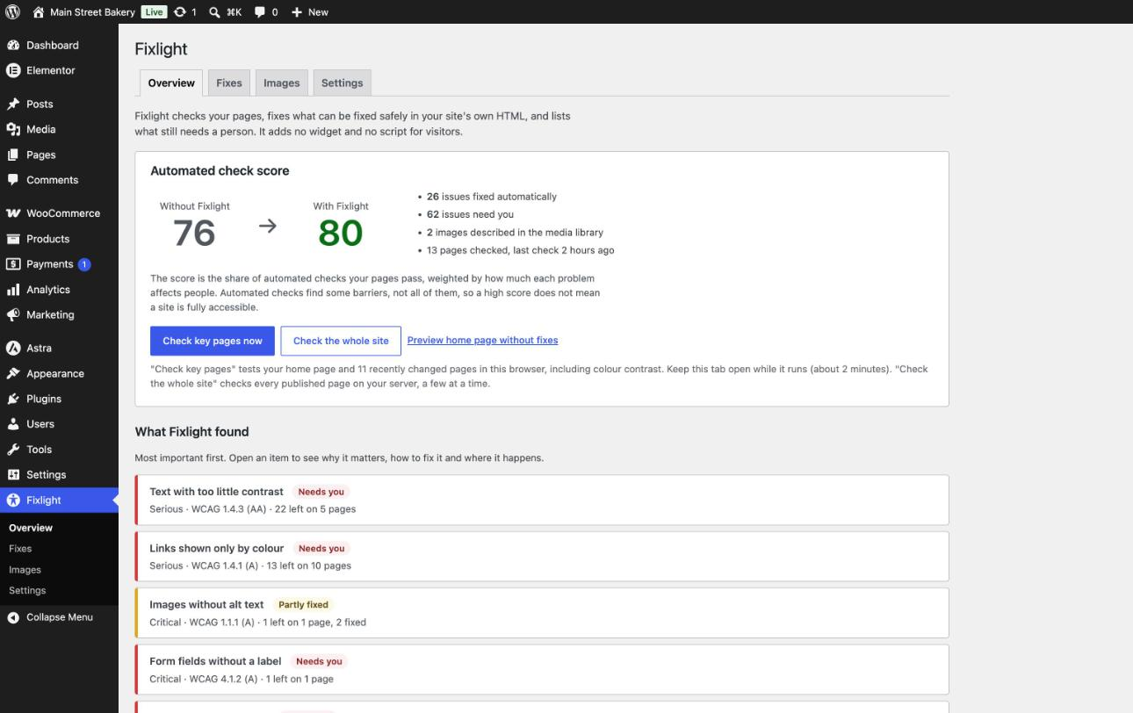Expand the Text with too little contrast item
This screenshot has height=713, width=1133.
pos(542,500)
